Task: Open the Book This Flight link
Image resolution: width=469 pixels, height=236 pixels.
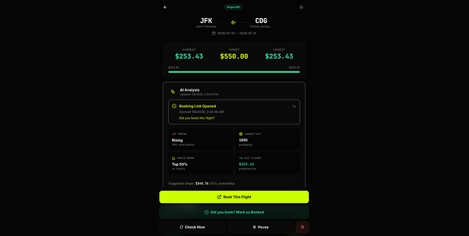Action: (x=234, y=197)
